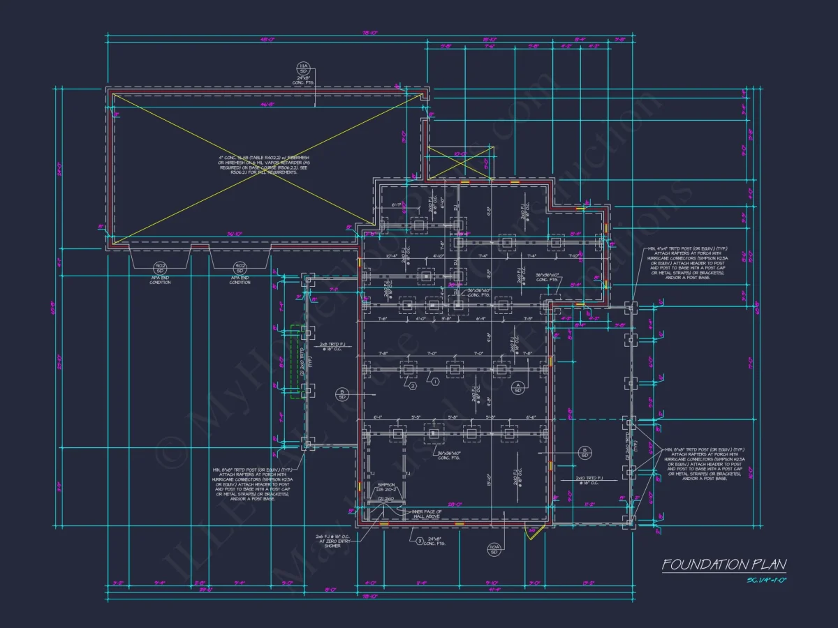Select the 10'-0" dimension in small crossed slab

click(459, 154)
